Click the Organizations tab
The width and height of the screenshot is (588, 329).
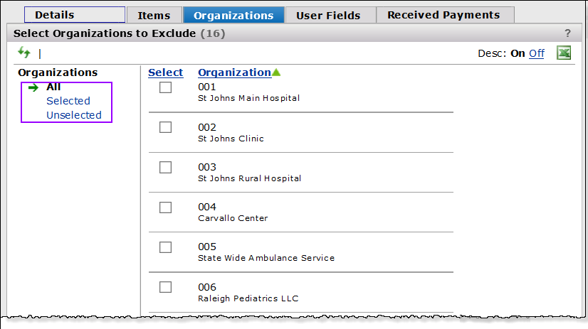tap(233, 15)
